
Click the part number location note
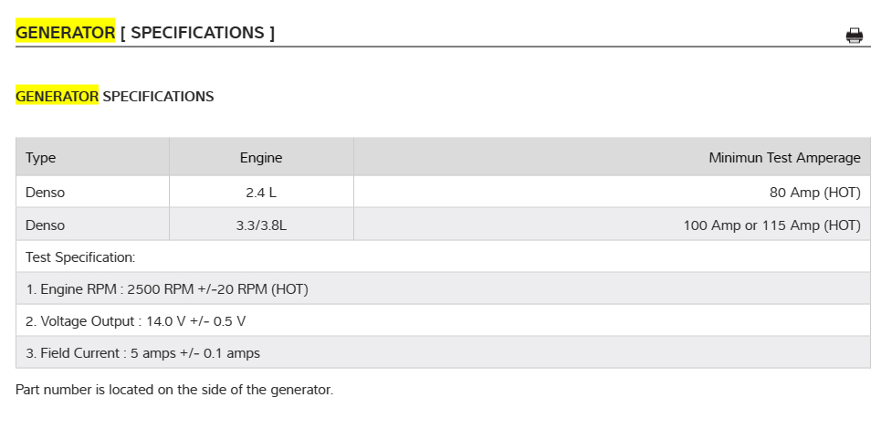click(174, 390)
